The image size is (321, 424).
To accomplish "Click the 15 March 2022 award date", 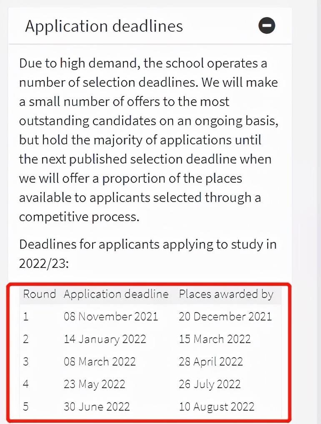I will point(215,339).
